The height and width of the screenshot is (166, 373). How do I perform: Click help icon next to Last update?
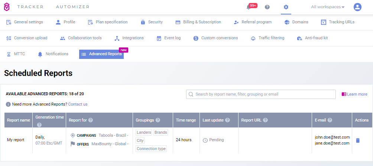point(227,120)
